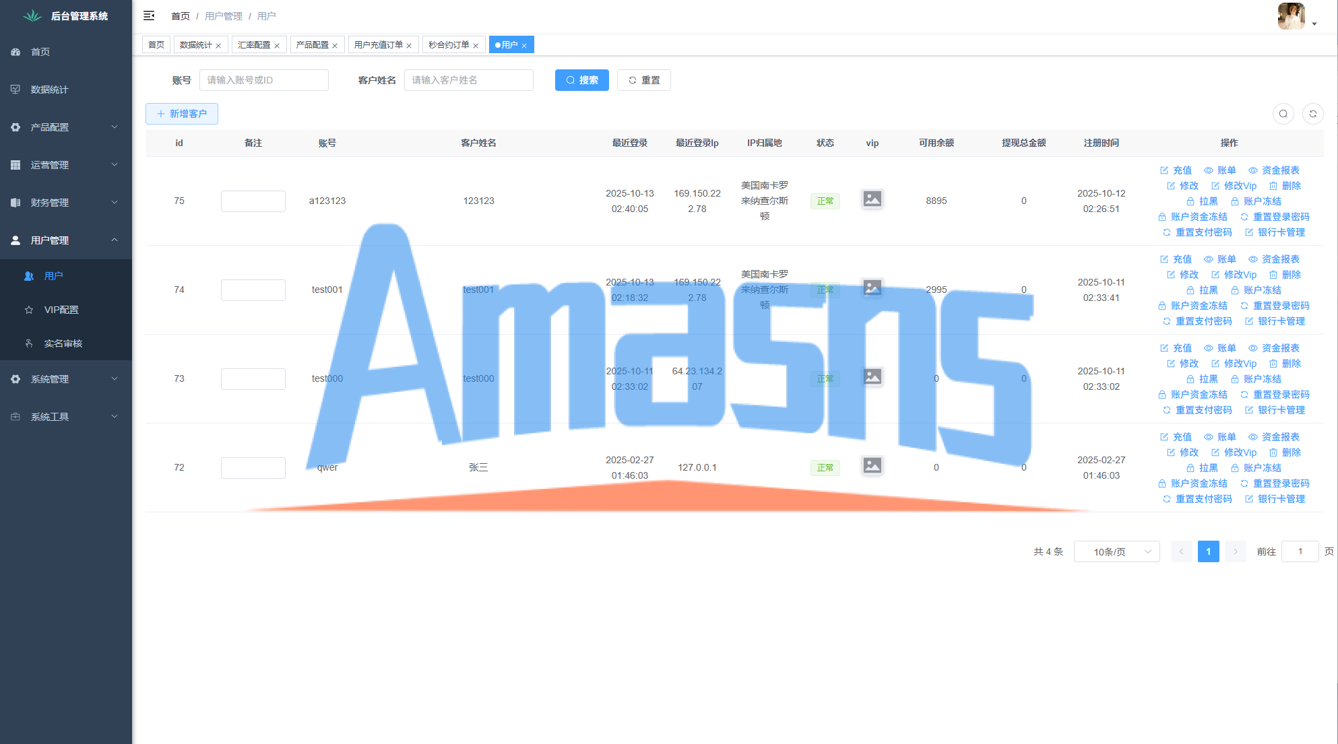The height and width of the screenshot is (744, 1338).
Task: Switch to the 秒合约订单 tab
Action: click(448, 45)
